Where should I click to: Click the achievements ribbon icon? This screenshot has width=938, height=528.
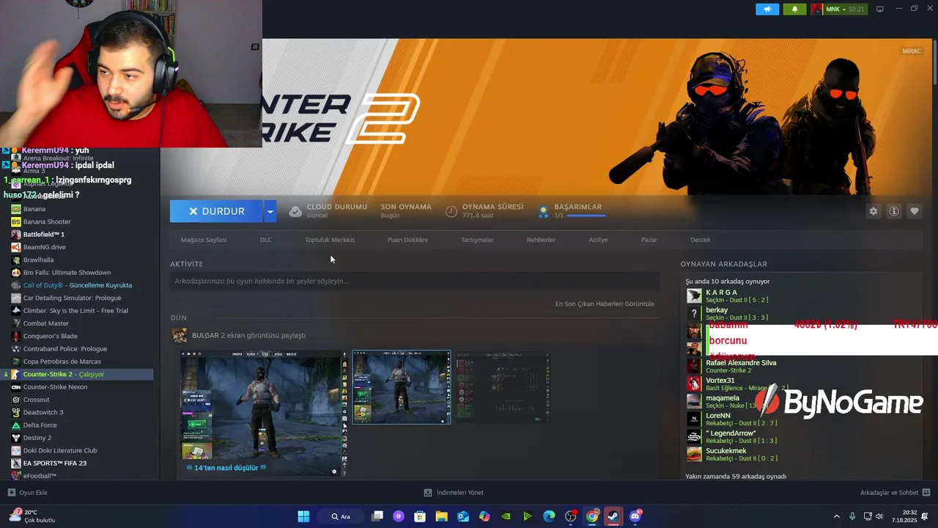(544, 211)
